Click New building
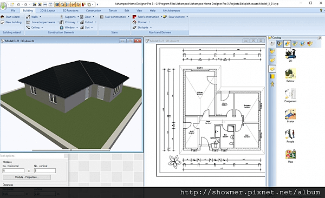Viewport: 325px width, 198px height. (11, 22)
